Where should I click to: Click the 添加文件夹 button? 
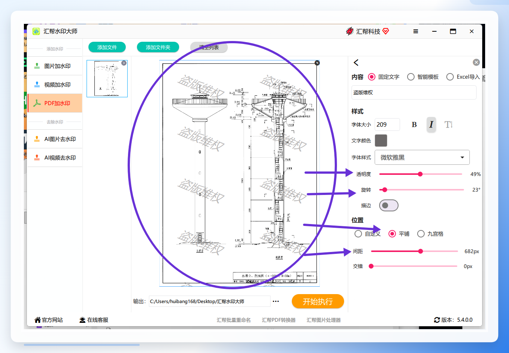pyautogui.click(x=158, y=47)
